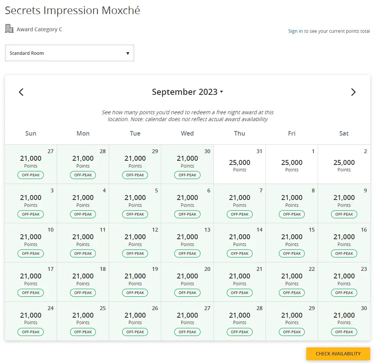Click the Thu column header

tap(239, 133)
